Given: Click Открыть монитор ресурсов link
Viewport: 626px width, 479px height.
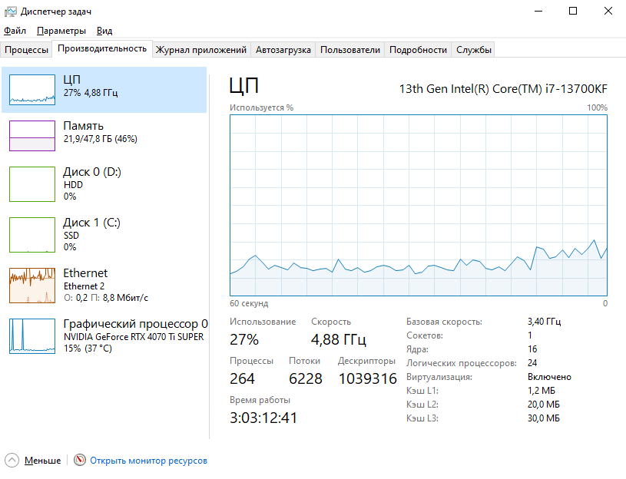Looking at the screenshot, I should (x=148, y=461).
